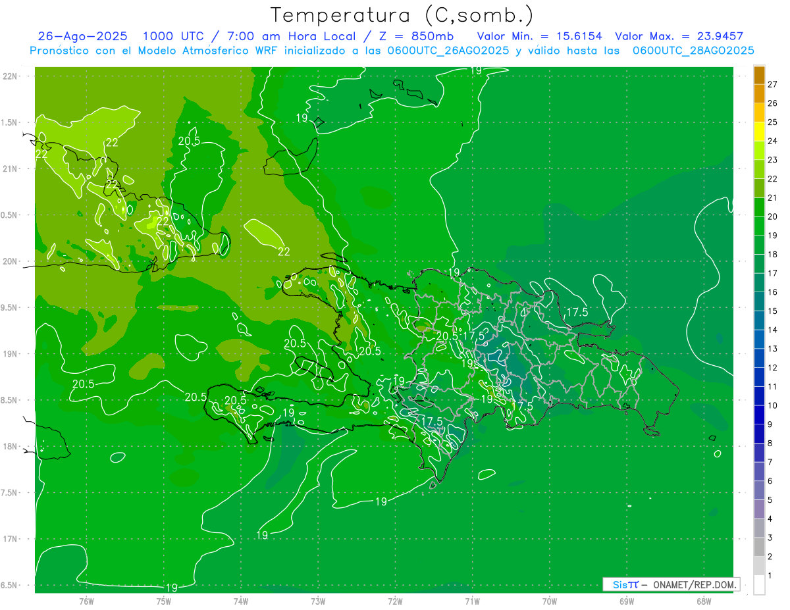
Task: Pick the dark orange scale segment above 27
Action: click(x=759, y=75)
